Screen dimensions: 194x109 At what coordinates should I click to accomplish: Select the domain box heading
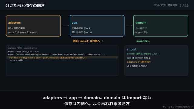click(x=141, y=23)
